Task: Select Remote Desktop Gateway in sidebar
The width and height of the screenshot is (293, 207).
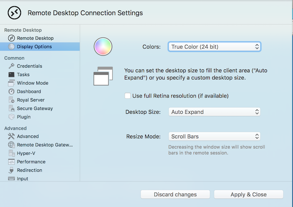Action: pyautogui.click(x=45, y=145)
